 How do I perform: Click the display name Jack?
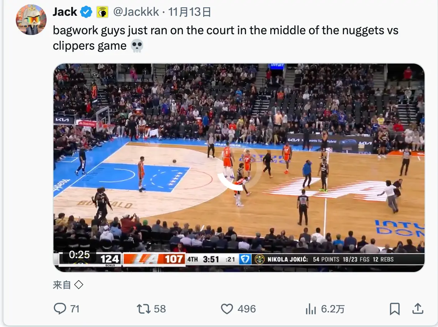[65, 12]
